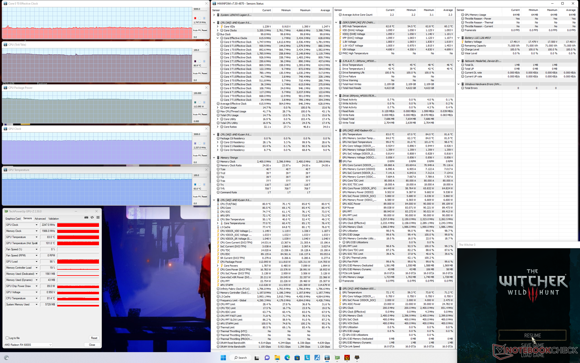580x363 pixels.
Task: Open the Fan Speed (RPM) dropdown
Action: (37, 255)
